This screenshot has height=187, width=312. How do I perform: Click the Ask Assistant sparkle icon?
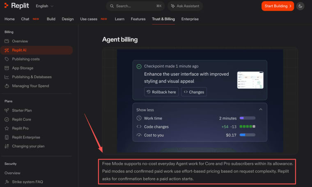click(173, 6)
